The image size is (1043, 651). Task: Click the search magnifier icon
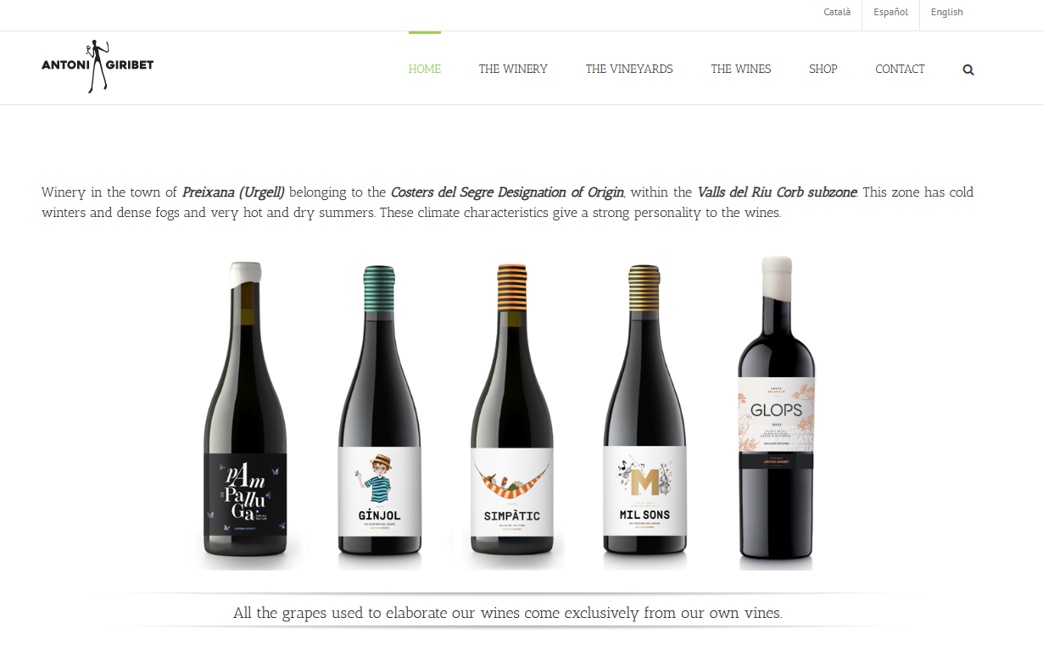pos(968,70)
